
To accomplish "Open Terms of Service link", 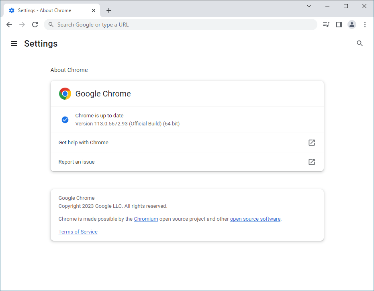I will click(78, 232).
